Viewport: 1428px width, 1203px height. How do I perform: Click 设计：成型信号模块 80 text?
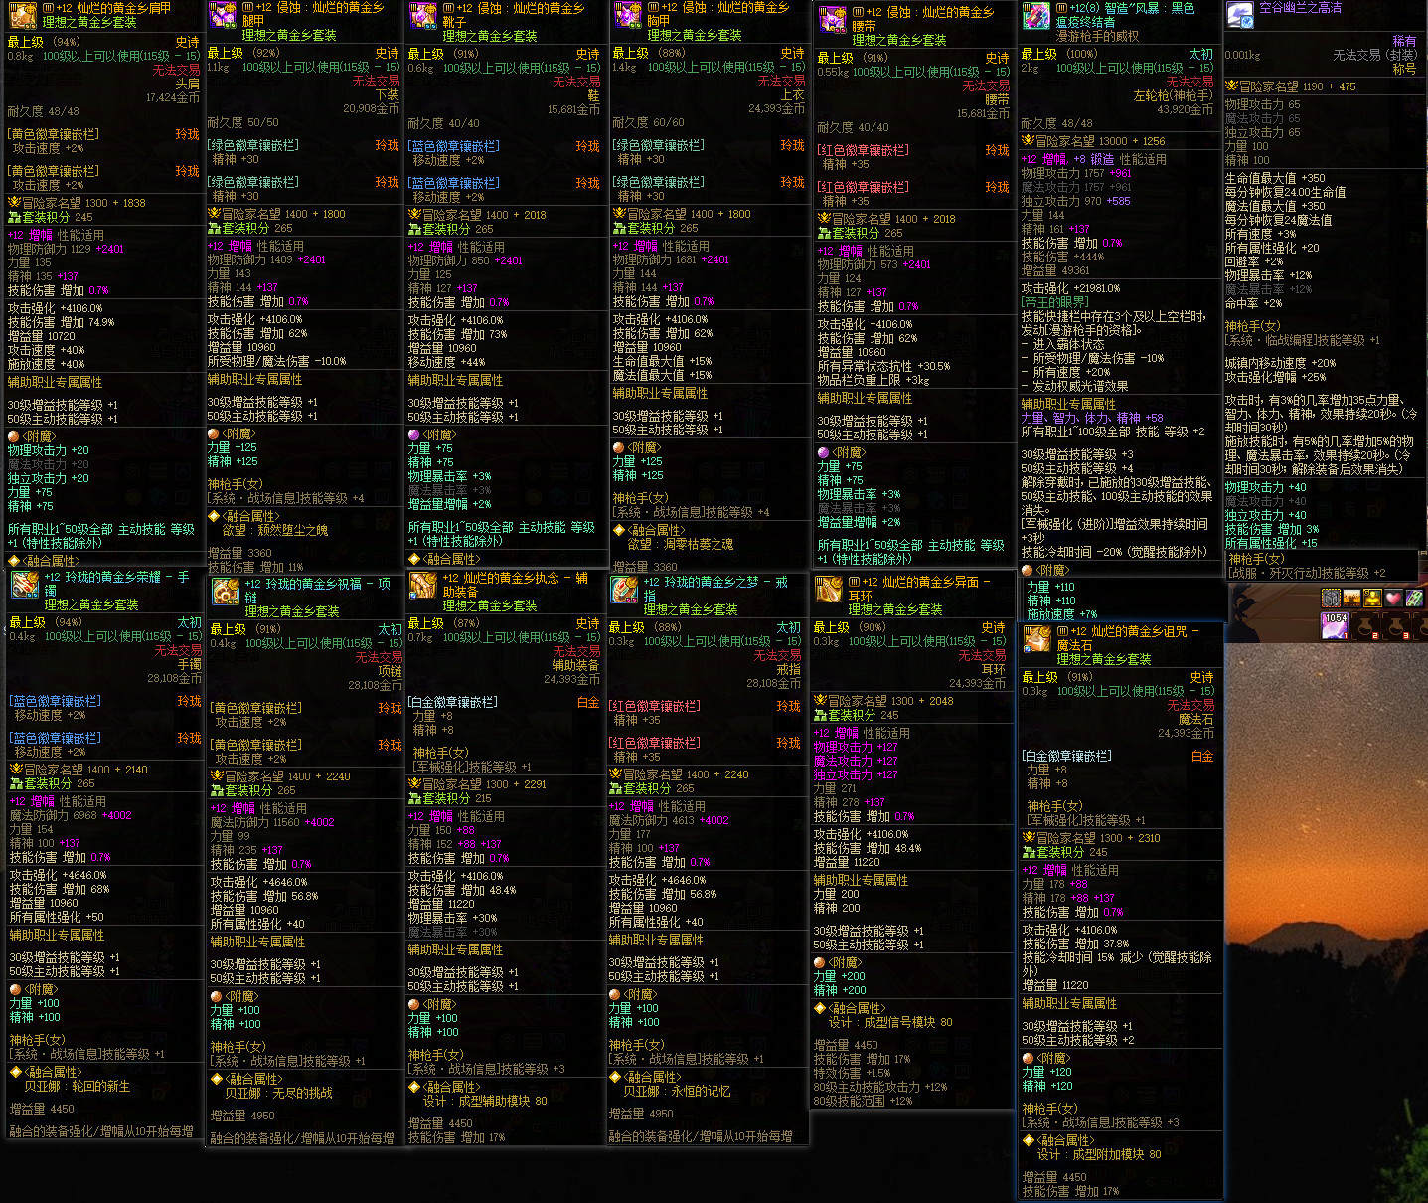point(890,1022)
